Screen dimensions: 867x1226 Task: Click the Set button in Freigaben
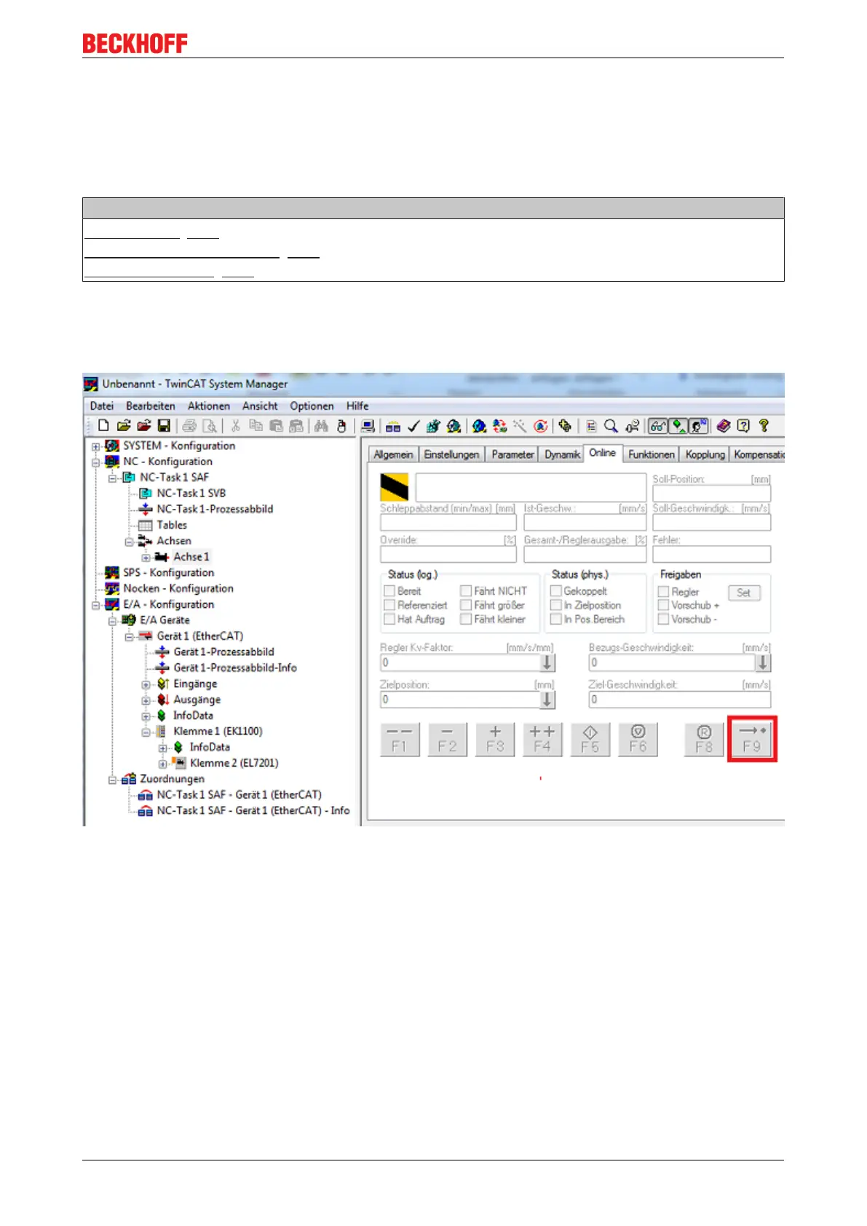pos(744,593)
